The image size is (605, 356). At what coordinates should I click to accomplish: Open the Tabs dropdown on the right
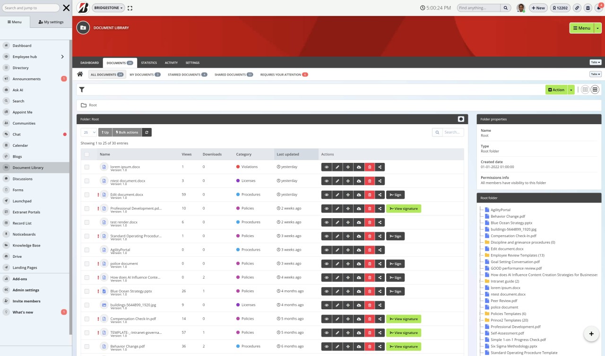595,62
